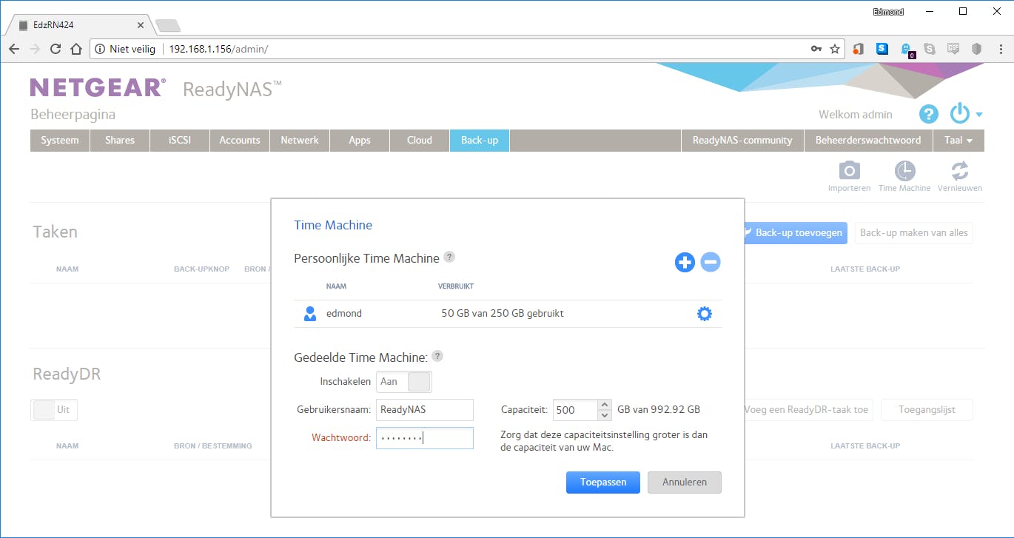The image size is (1014, 538).
Task: Click Toepassen to apply settings
Action: [603, 482]
